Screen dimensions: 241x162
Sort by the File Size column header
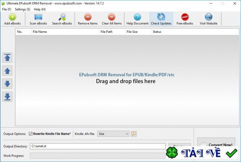[x=138, y=32]
